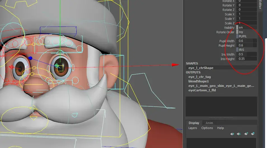Click the left eye aim control square
The height and width of the screenshot is (148, 267).
[x=60, y=68]
